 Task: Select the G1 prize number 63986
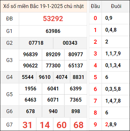point(53,31)
